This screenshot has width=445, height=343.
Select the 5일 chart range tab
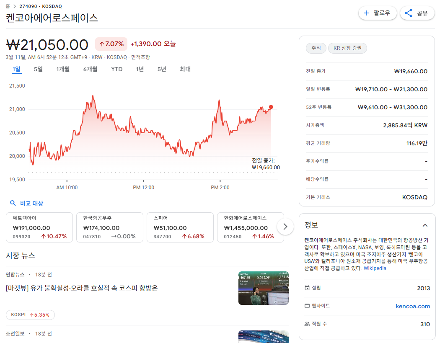38,69
